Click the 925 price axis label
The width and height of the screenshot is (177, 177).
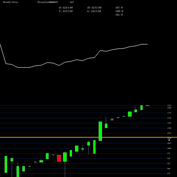(169, 164)
